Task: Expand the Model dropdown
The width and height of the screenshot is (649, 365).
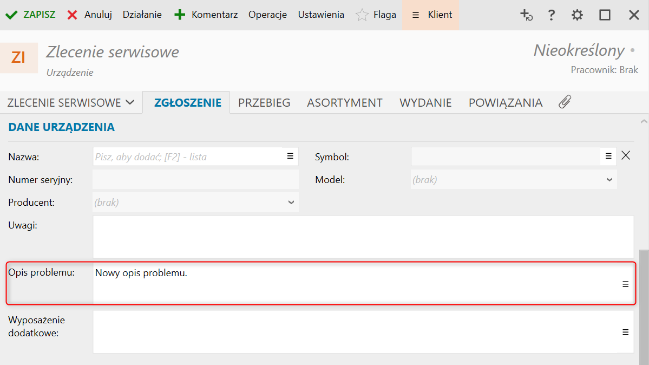Action: click(609, 179)
